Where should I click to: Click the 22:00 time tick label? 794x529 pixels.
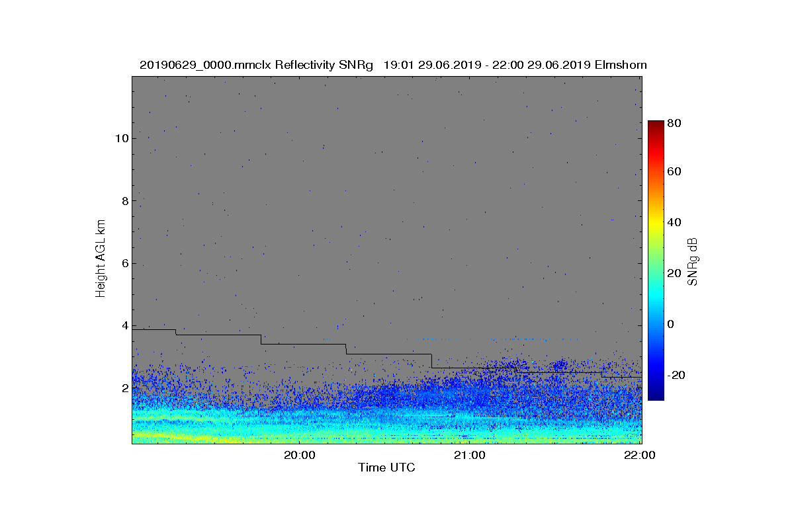(640, 455)
